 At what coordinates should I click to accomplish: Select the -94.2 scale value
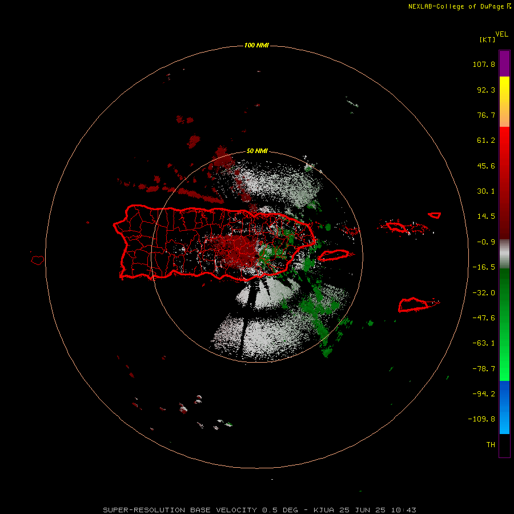(x=484, y=394)
